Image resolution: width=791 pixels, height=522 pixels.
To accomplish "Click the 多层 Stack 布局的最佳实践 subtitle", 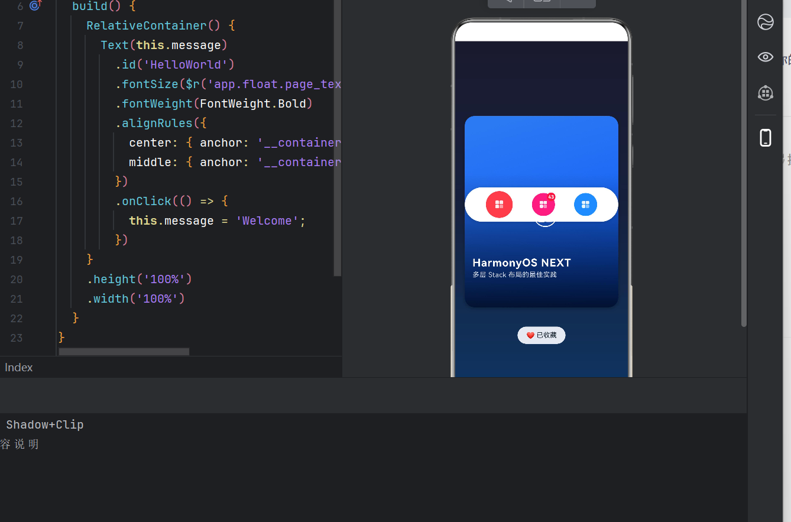I will [x=514, y=275].
